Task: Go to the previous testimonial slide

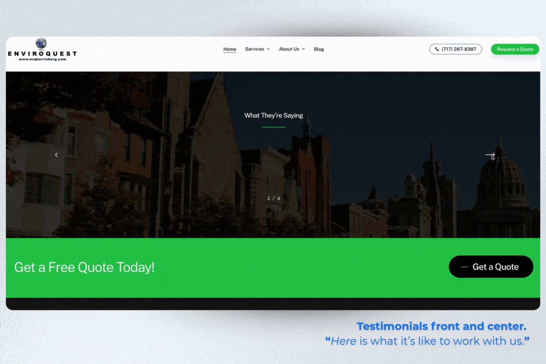Action: [56, 155]
